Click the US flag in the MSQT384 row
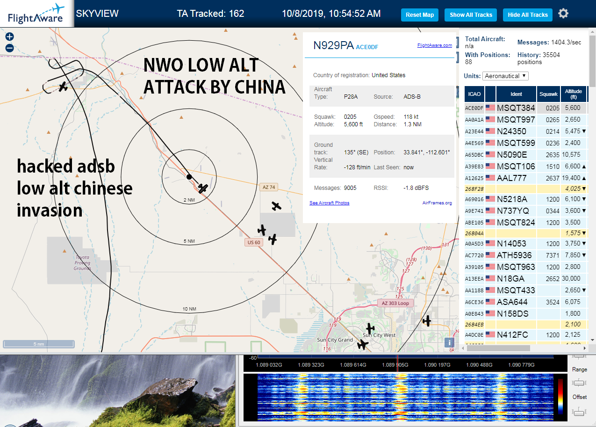Viewport: 596px width, 427px height. point(490,108)
